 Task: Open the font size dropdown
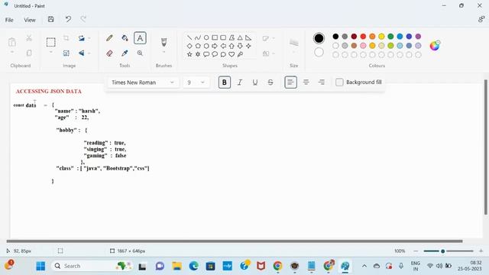[x=196, y=82]
